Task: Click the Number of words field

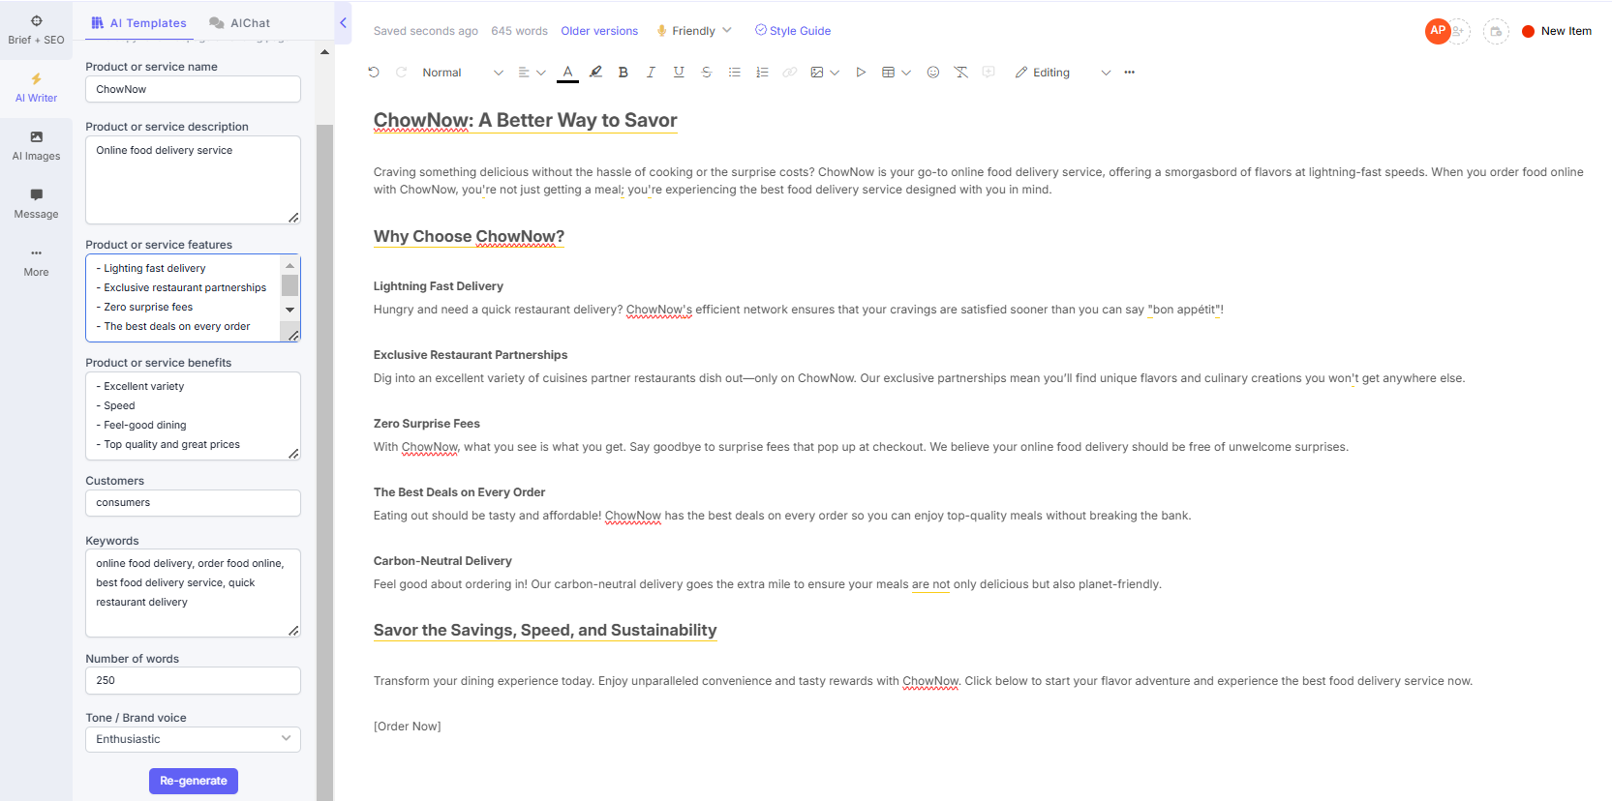Action: pos(193,681)
